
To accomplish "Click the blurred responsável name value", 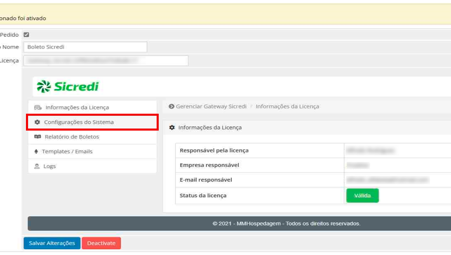I will [x=371, y=150].
